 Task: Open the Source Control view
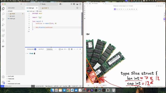pyautogui.click(x=3, y=19)
